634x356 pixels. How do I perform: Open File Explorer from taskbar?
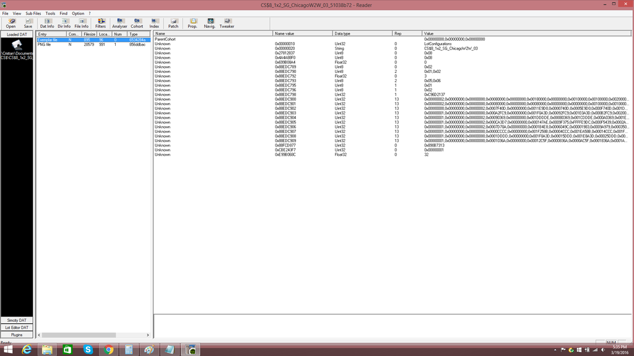click(x=47, y=350)
